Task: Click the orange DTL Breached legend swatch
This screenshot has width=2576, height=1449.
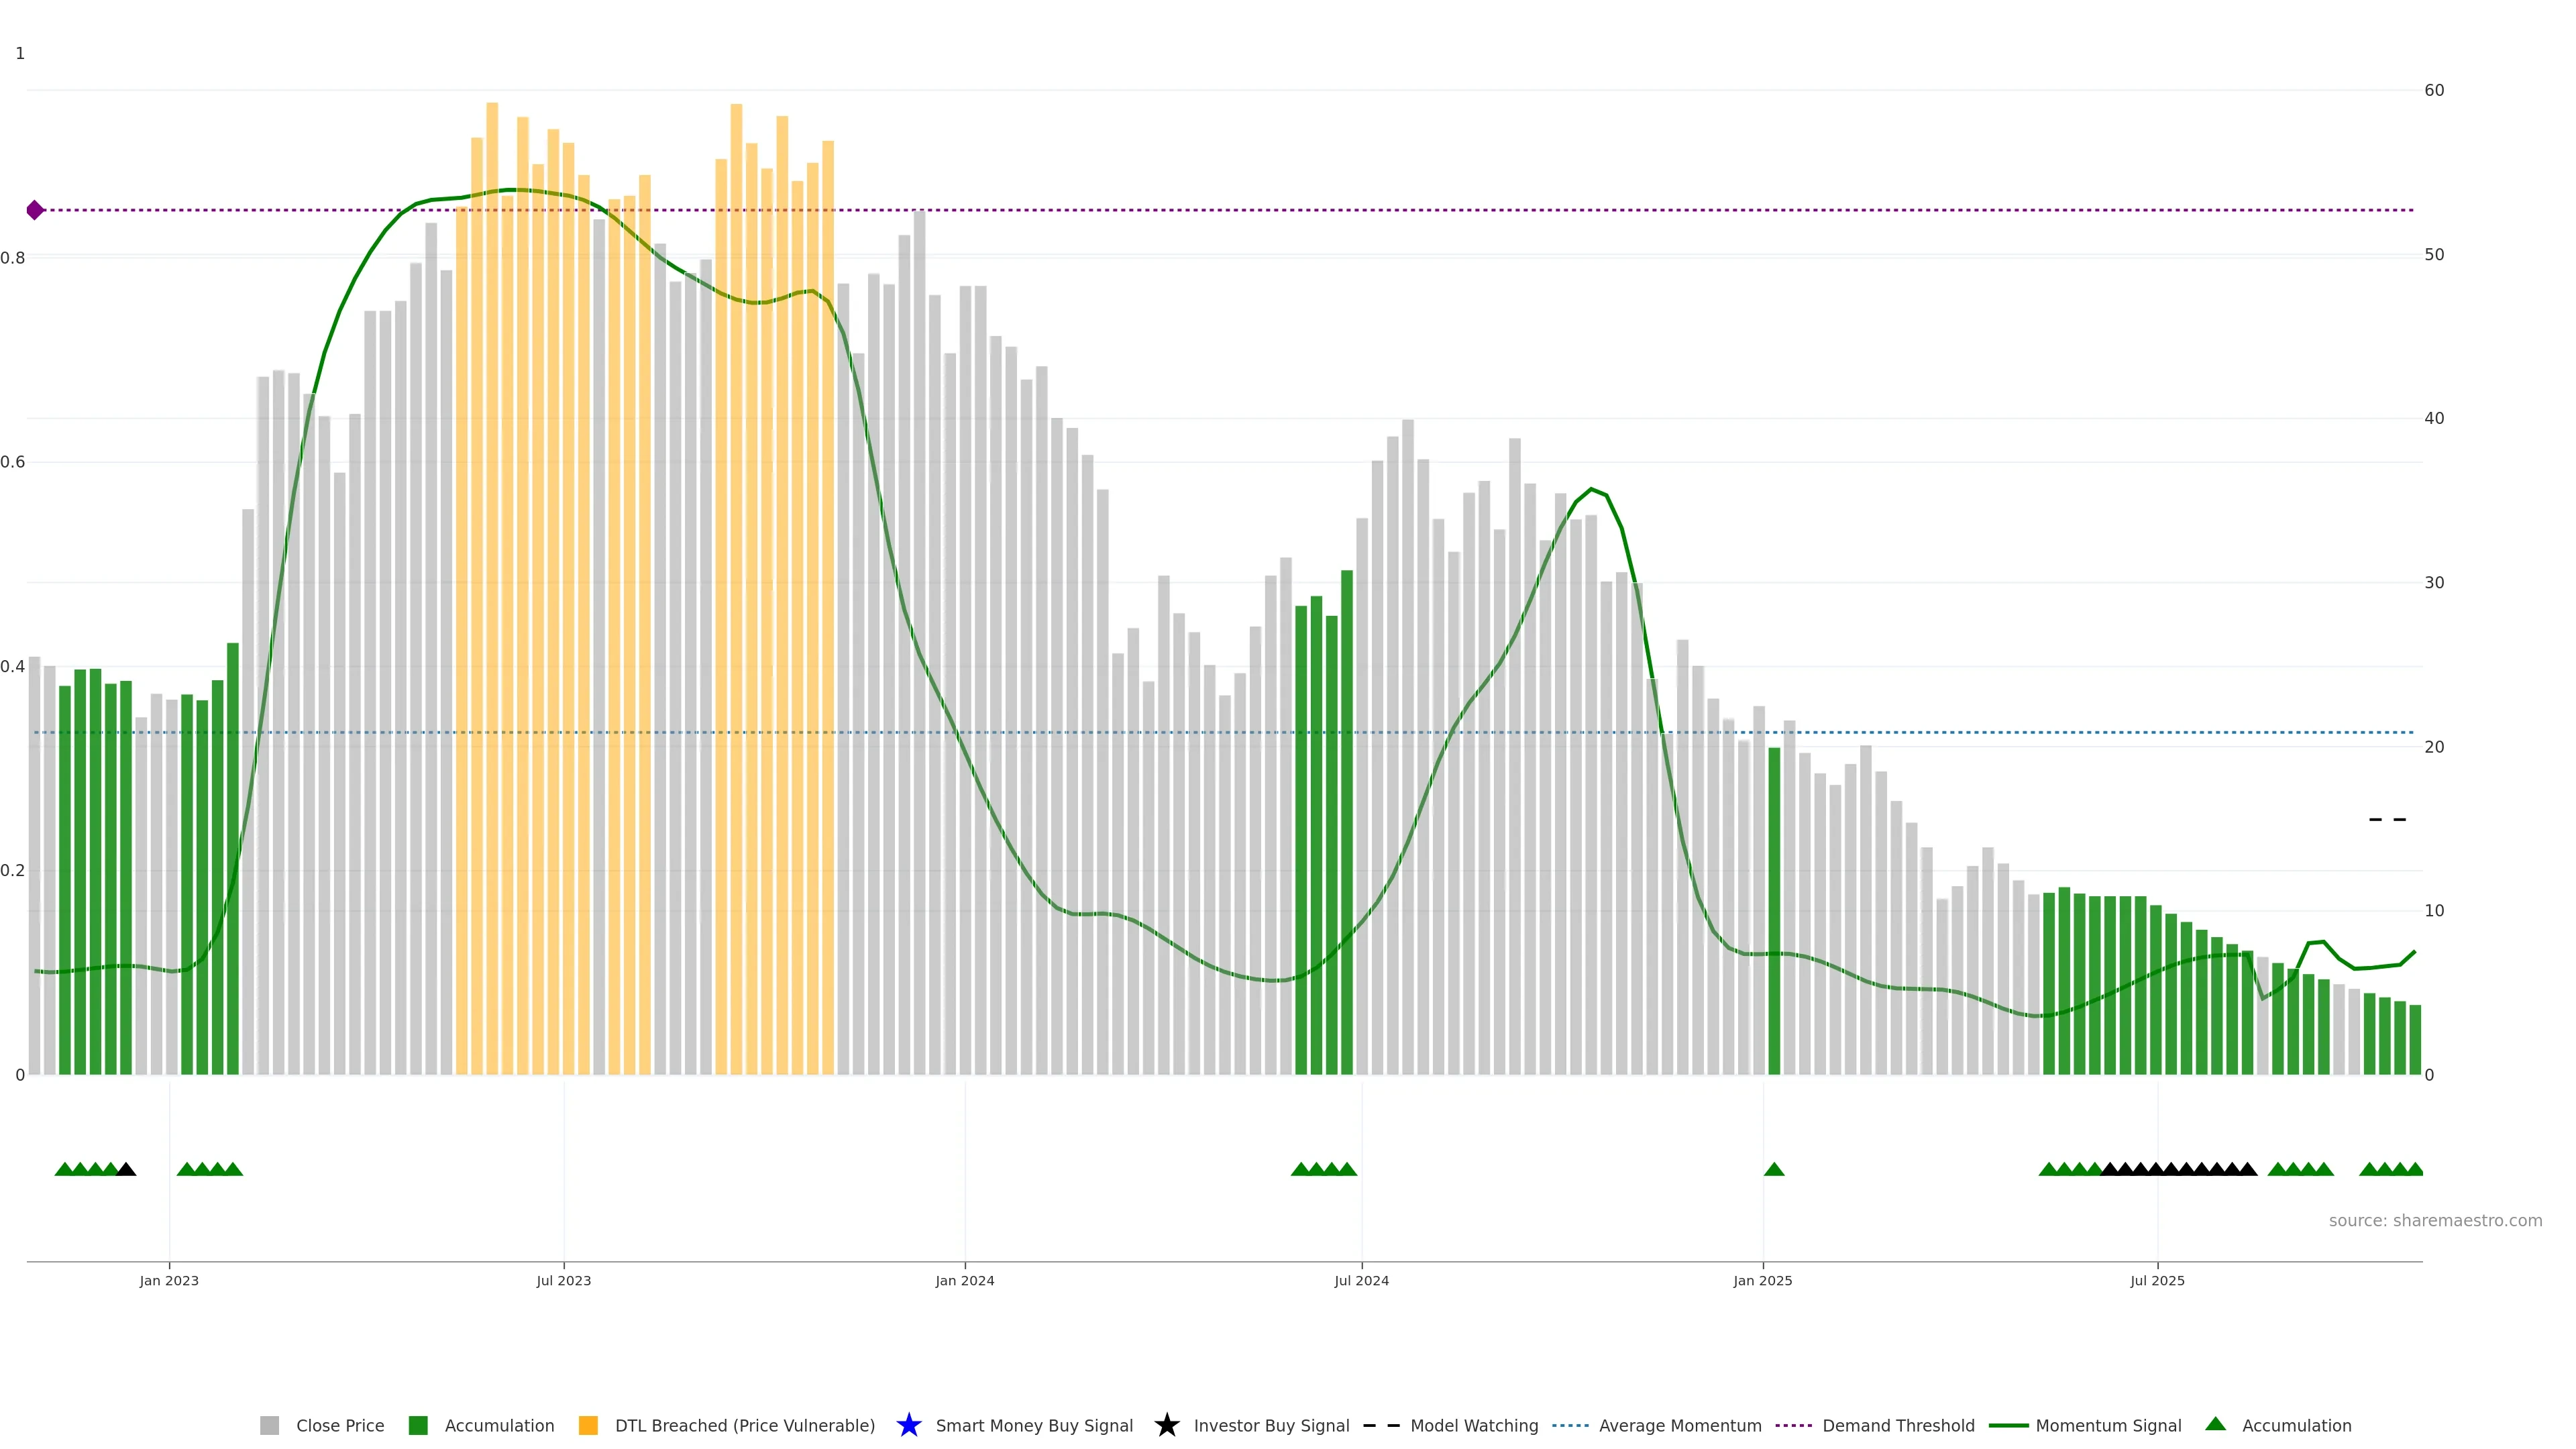Action: (x=588, y=1425)
